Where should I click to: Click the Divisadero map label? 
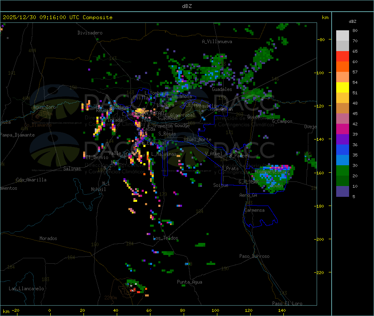coord(90,33)
